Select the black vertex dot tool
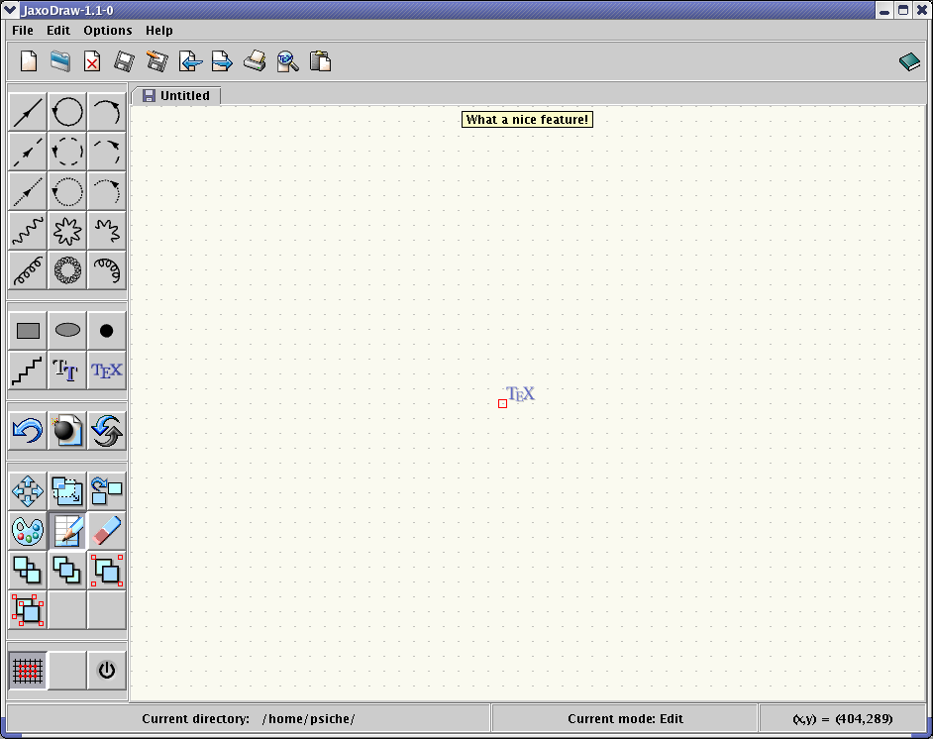933x739 pixels. pyautogui.click(x=107, y=331)
